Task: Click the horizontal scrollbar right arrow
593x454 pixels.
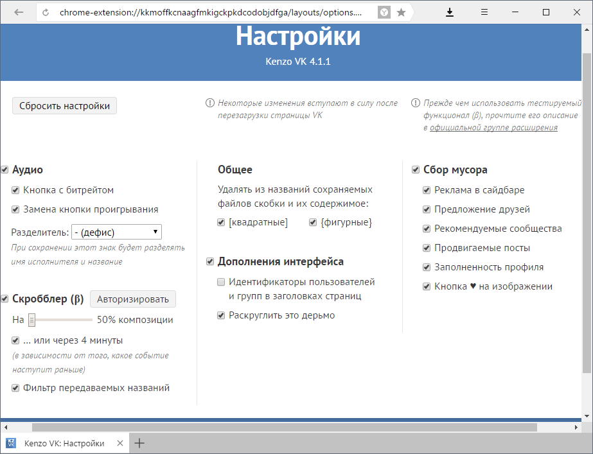Action: [x=576, y=427]
